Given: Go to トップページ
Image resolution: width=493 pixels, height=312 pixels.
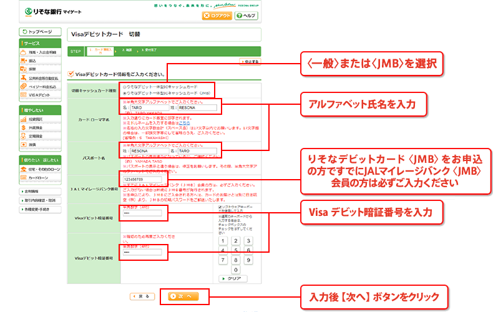Looking at the screenshot, I should point(40,32).
